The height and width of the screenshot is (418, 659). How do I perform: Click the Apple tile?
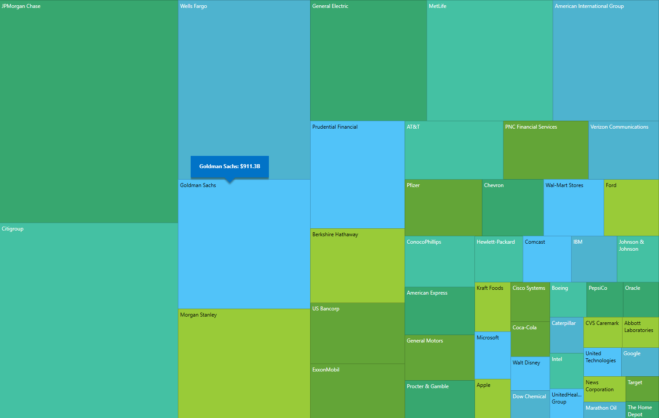(x=492, y=399)
